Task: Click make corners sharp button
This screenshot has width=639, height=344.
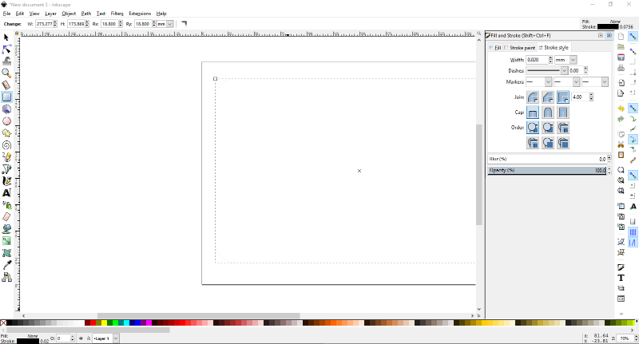Action: [184, 24]
